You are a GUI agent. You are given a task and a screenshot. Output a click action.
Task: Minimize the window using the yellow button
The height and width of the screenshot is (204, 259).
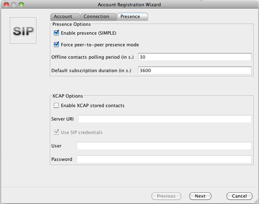point(13,5)
